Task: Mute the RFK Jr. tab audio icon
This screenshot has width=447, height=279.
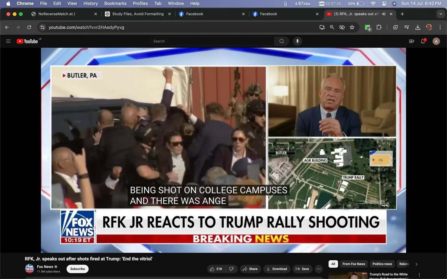Action: coord(384,14)
